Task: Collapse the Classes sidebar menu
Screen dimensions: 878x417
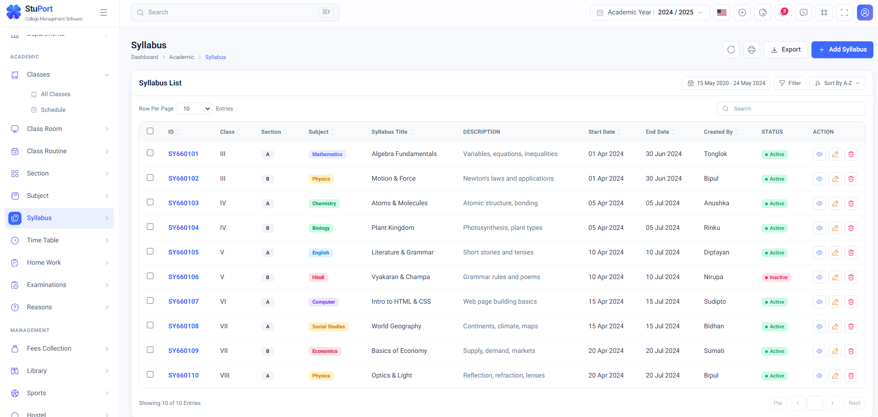Action: pyautogui.click(x=59, y=75)
